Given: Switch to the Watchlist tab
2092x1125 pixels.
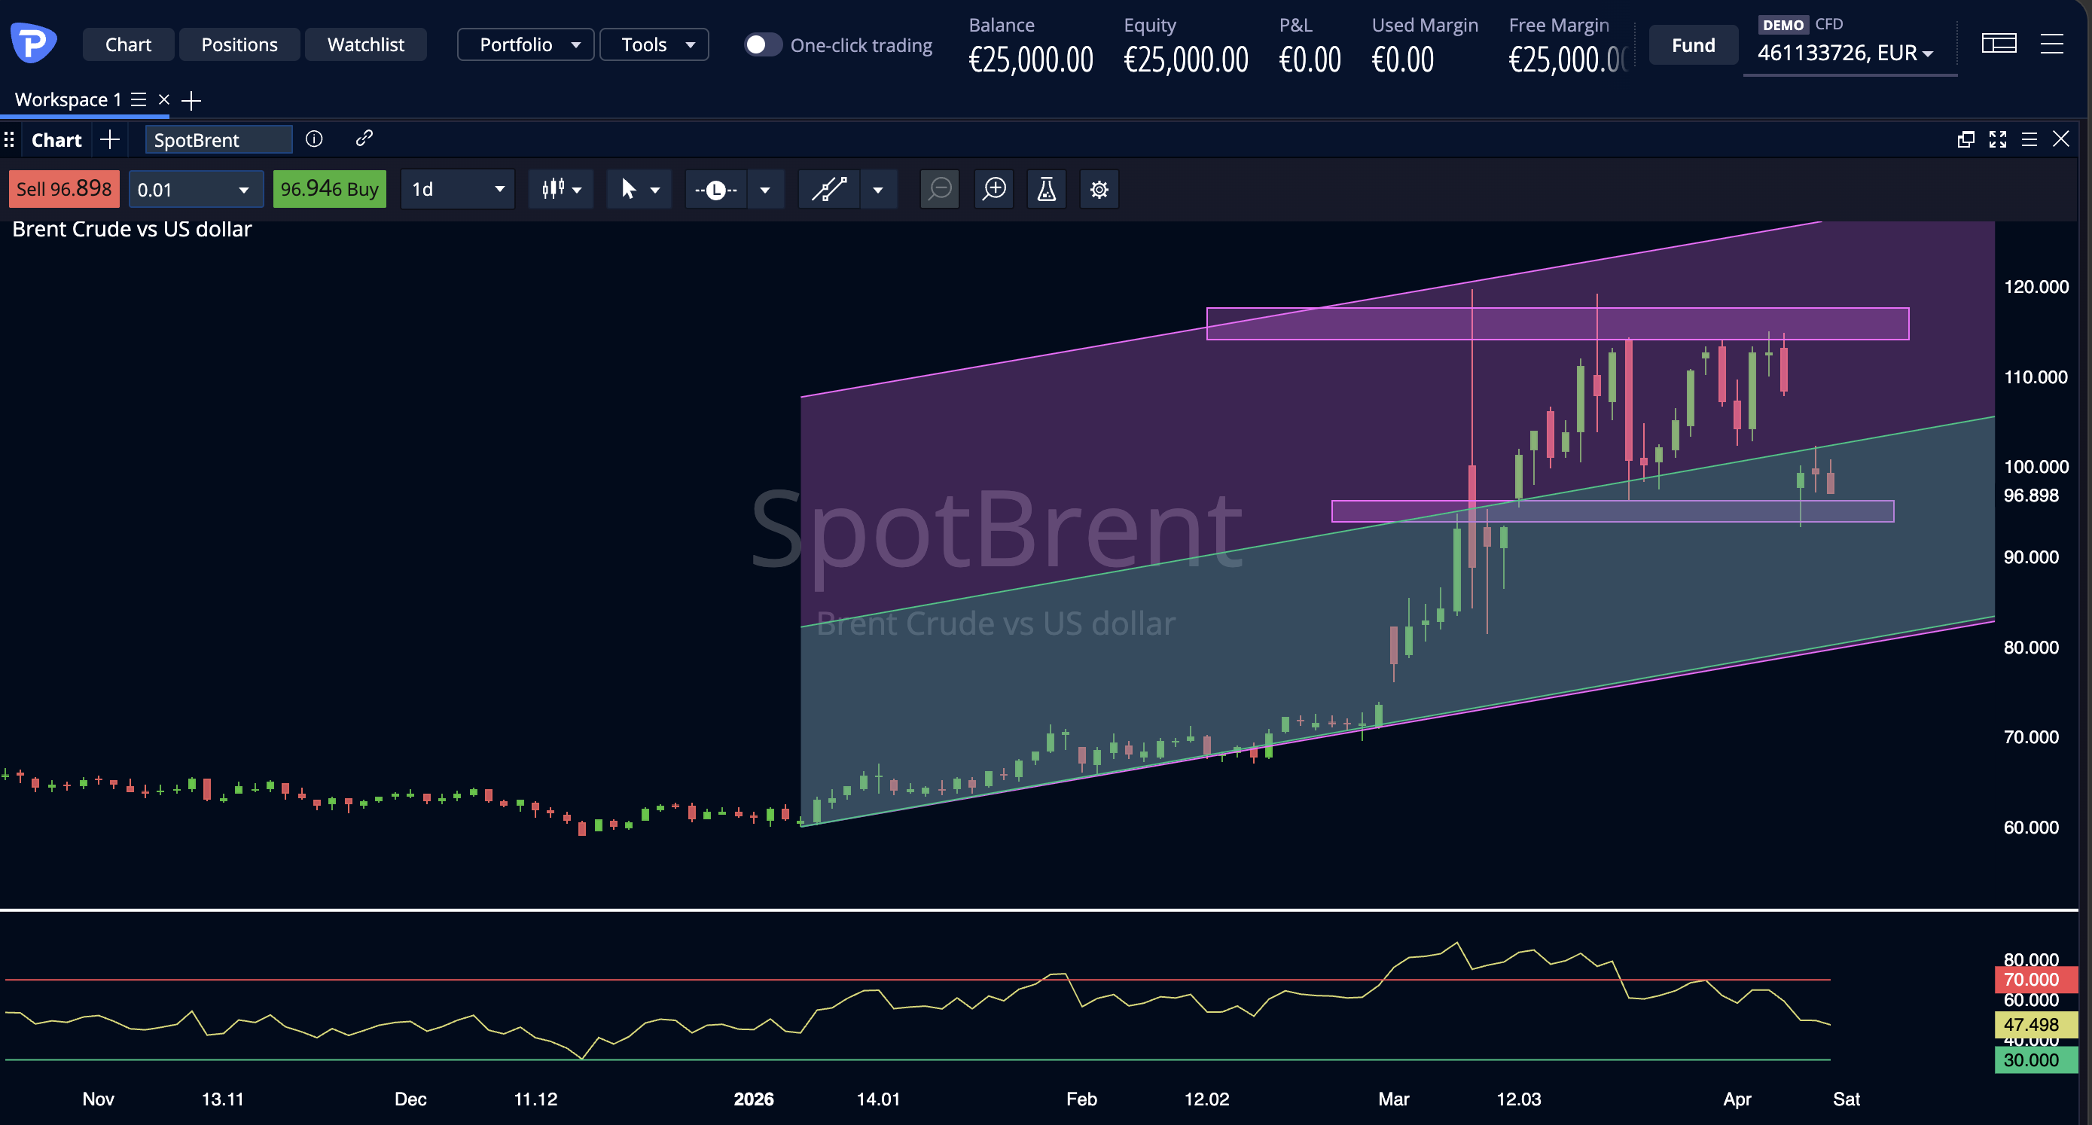Looking at the screenshot, I should pos(365,44).
